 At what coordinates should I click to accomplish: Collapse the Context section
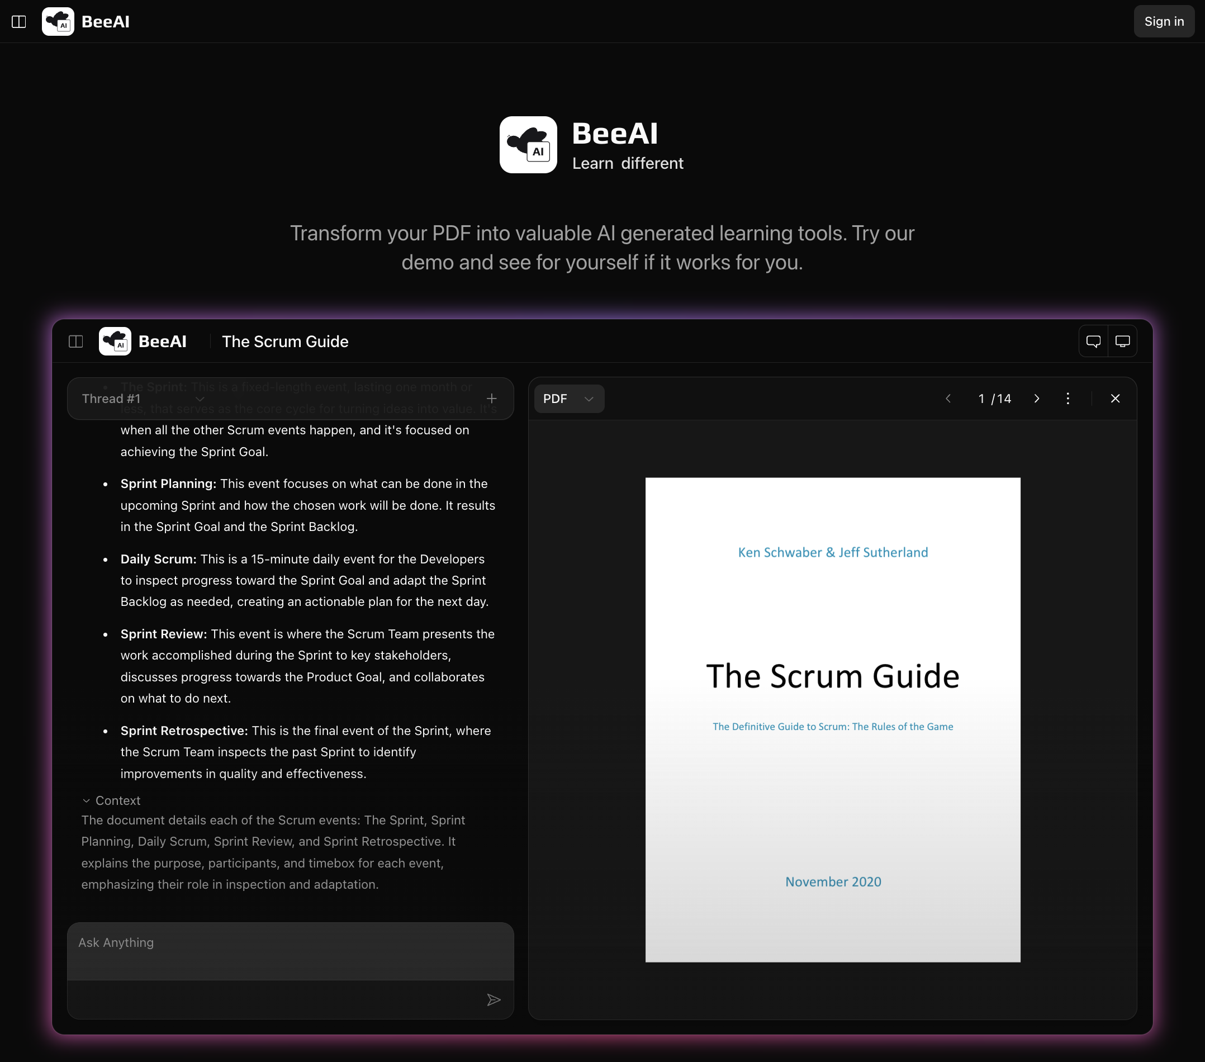point(111,800)
